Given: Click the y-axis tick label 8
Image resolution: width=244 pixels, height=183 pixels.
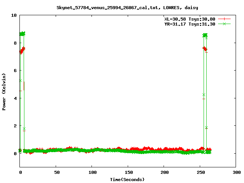Looking at the screenshot, I should point(15,43).
